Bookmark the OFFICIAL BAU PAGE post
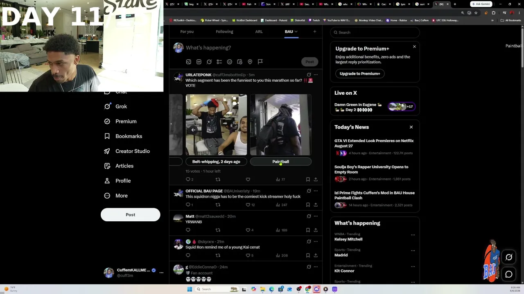The image size is (524, 294). pyautogui.click(x=308, y=205)
